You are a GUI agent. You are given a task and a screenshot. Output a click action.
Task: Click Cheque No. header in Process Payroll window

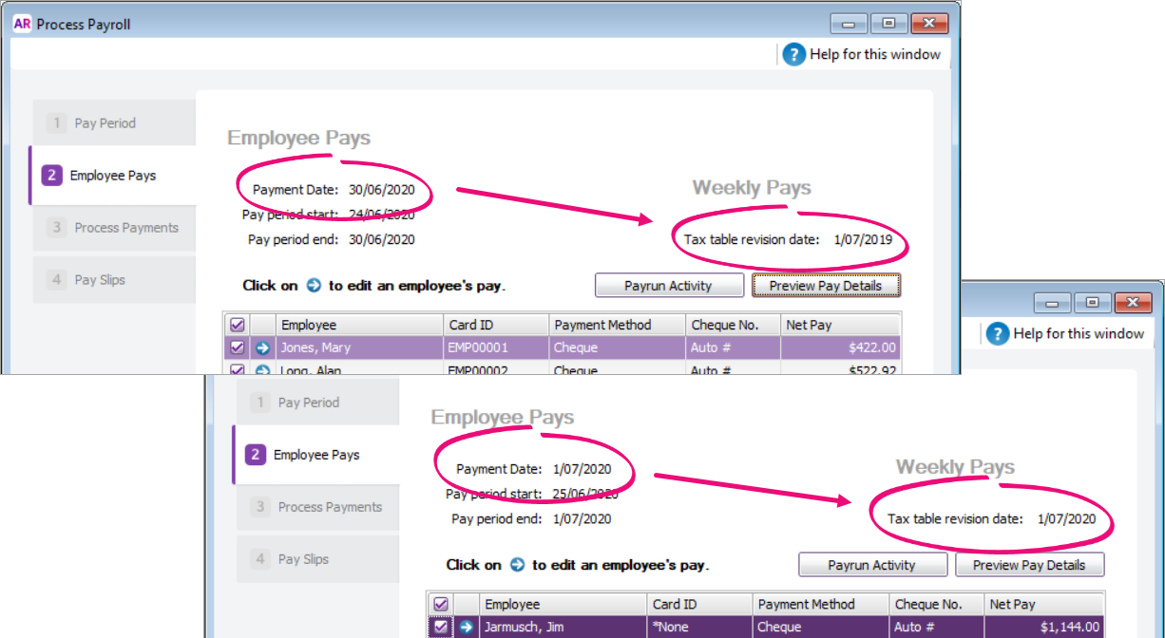pos(734,325)
